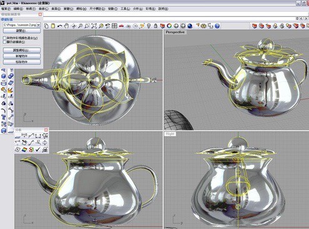The height and width of the screenshot is (229, 309).
Task: Open the 編輯(E) menu
Action: click(x=18, y=9)
